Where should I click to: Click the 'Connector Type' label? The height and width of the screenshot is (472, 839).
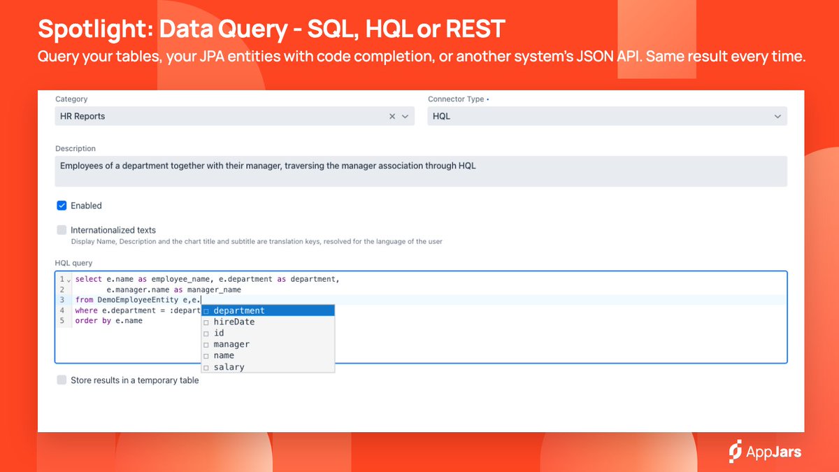pyautogui.click(x=456, y=99)
